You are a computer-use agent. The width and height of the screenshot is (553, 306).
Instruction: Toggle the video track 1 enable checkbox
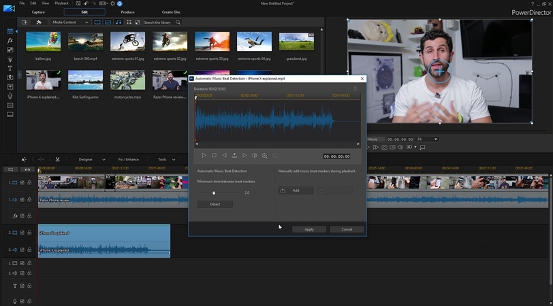[22, 182]
